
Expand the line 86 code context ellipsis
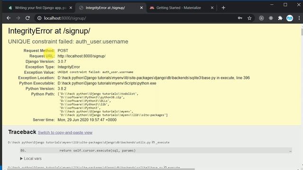(x=290, y=151)
